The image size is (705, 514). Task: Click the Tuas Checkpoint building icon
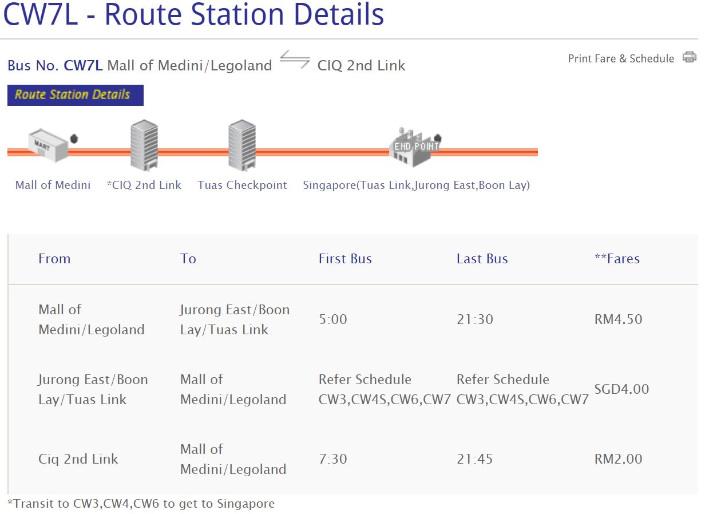[x=241, y=145]
